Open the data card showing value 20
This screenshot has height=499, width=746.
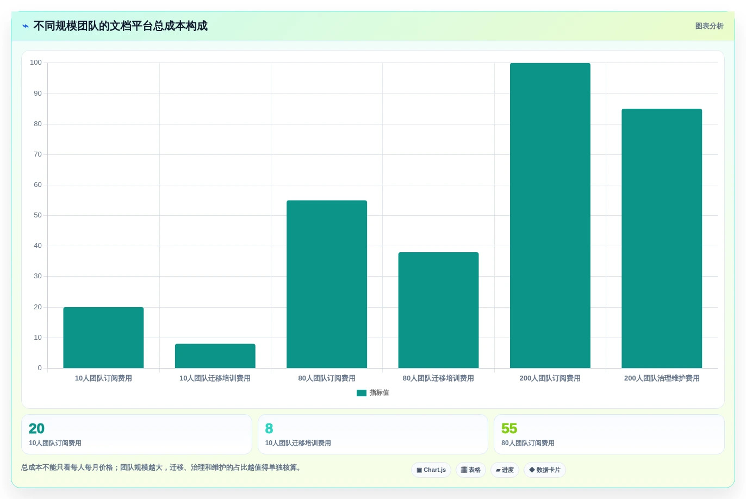point(136,434)
